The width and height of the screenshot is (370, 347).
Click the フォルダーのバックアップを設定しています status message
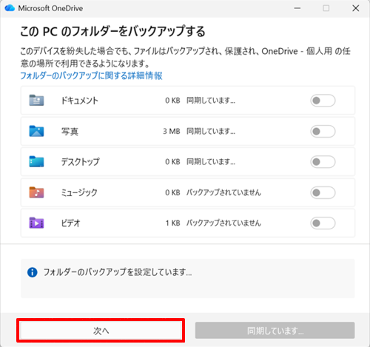pos(118,272)
